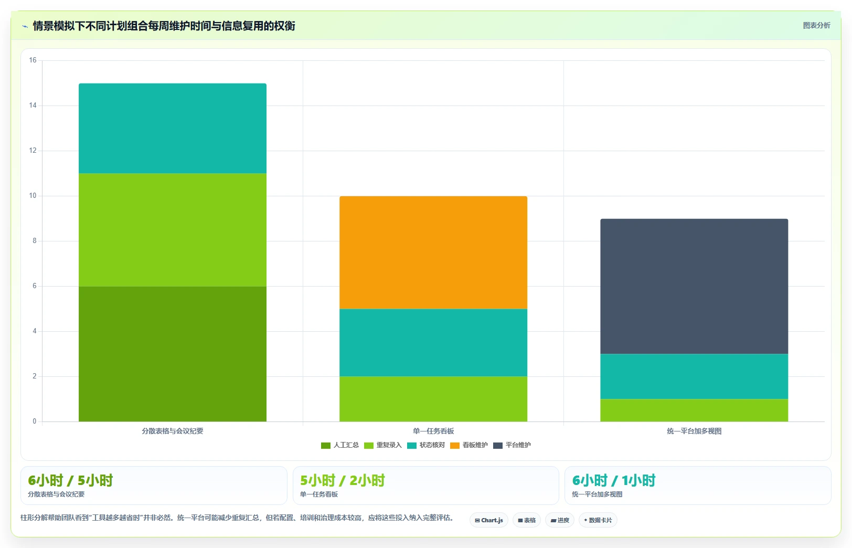This screenshot has height=548, width=852.
Task: Click the 6小时 / 1小时 stat value
Action: click(614, 480)
